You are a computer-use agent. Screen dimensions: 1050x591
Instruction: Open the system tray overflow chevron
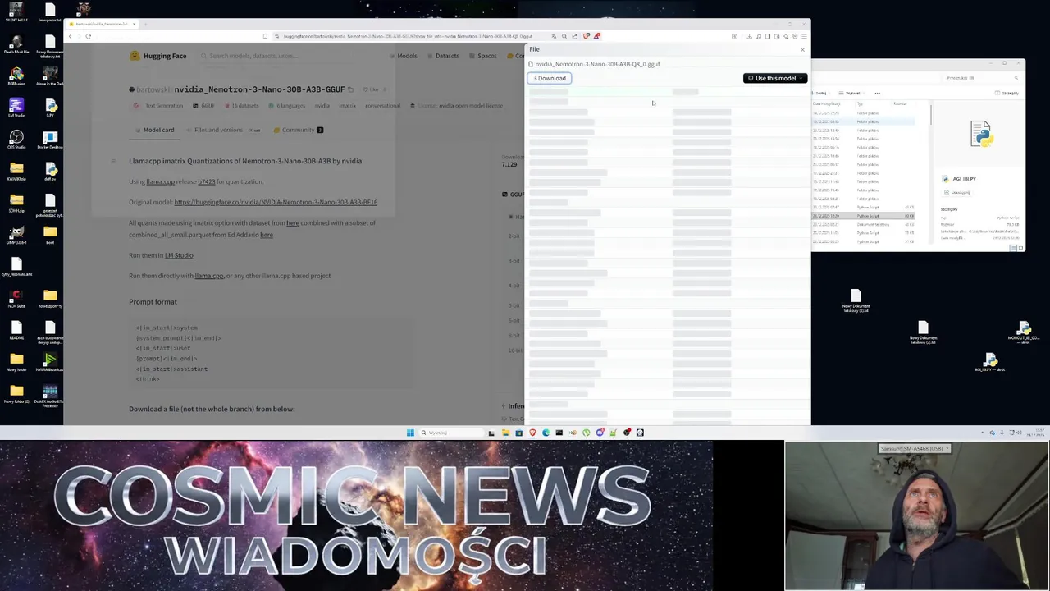[983, 433]
